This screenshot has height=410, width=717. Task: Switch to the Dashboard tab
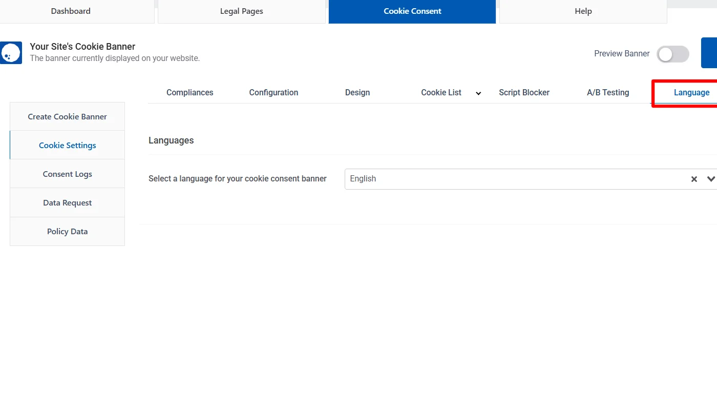coord(70,11)
